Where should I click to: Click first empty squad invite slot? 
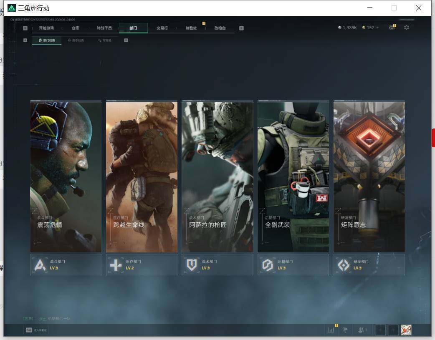click(380, 330)
